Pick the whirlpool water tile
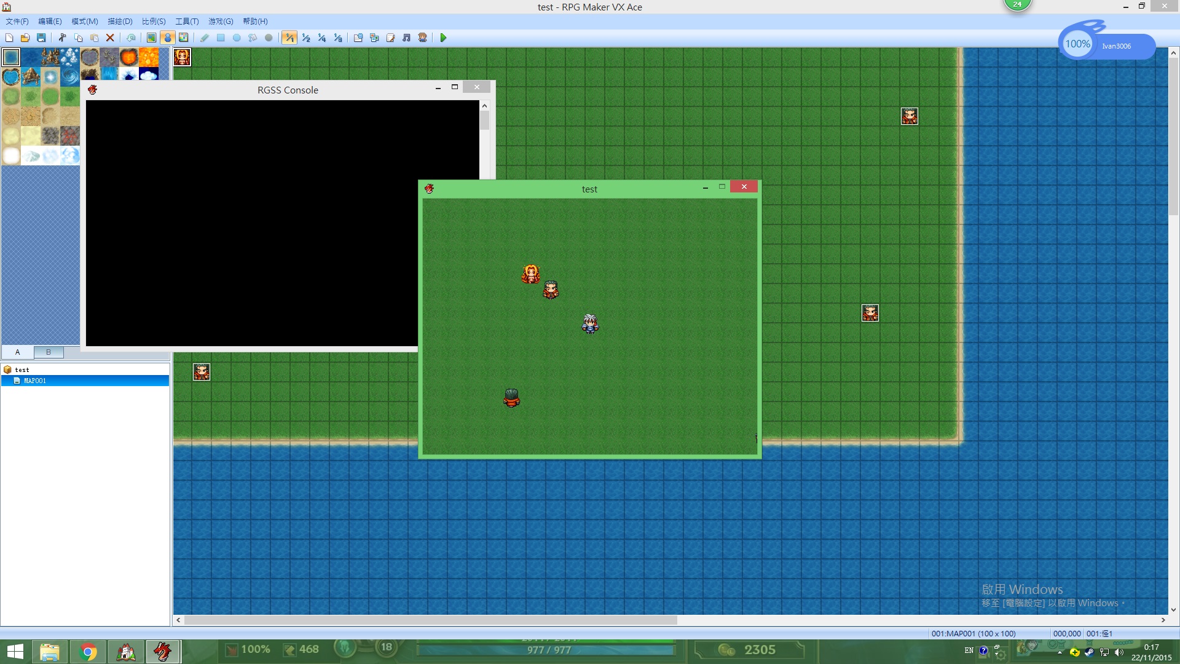Image resolution: width=1180 pixels, height=664 pixels. [70, 77]
